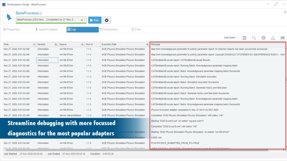The width and height of the screenshot is (287, 161).
Task: Select 'Running Batch: Generate history and field plots'
Action: (189, 88)
